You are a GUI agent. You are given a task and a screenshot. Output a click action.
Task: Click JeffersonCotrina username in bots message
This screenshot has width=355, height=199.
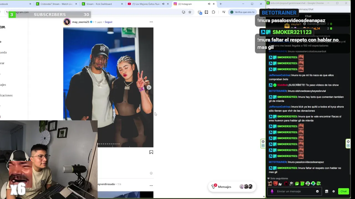click(x=279, y=75)
